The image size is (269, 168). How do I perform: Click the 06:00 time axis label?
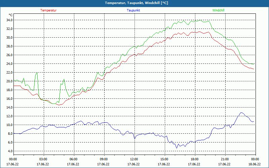pos(74,159)
